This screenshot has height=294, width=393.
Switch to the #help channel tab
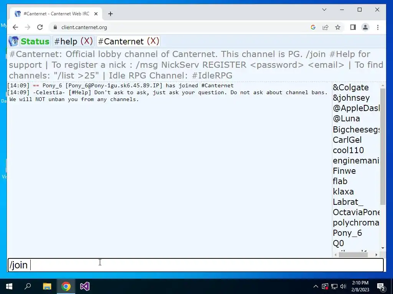(66, 41)
